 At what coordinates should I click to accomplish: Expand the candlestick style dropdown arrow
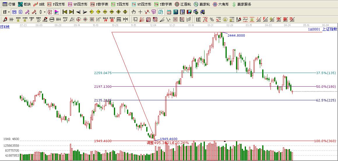point(45,12)
